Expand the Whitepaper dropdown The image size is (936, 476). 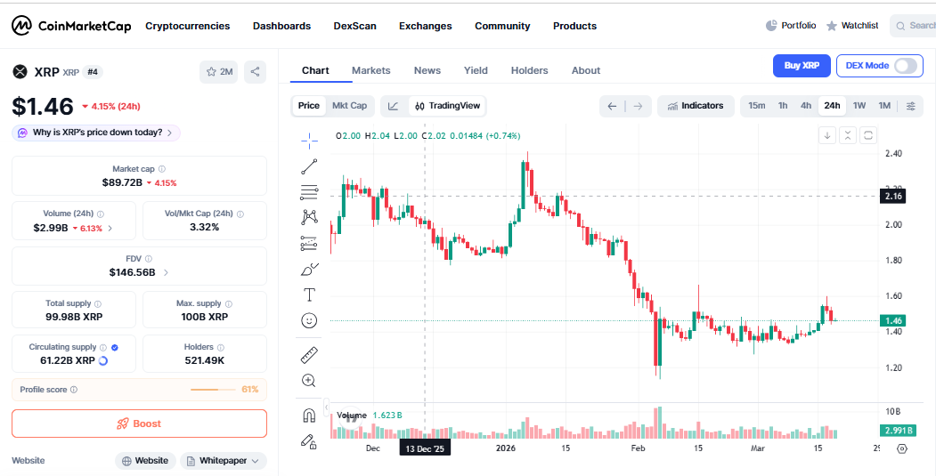pyautogui.click(x=224, y=461)
